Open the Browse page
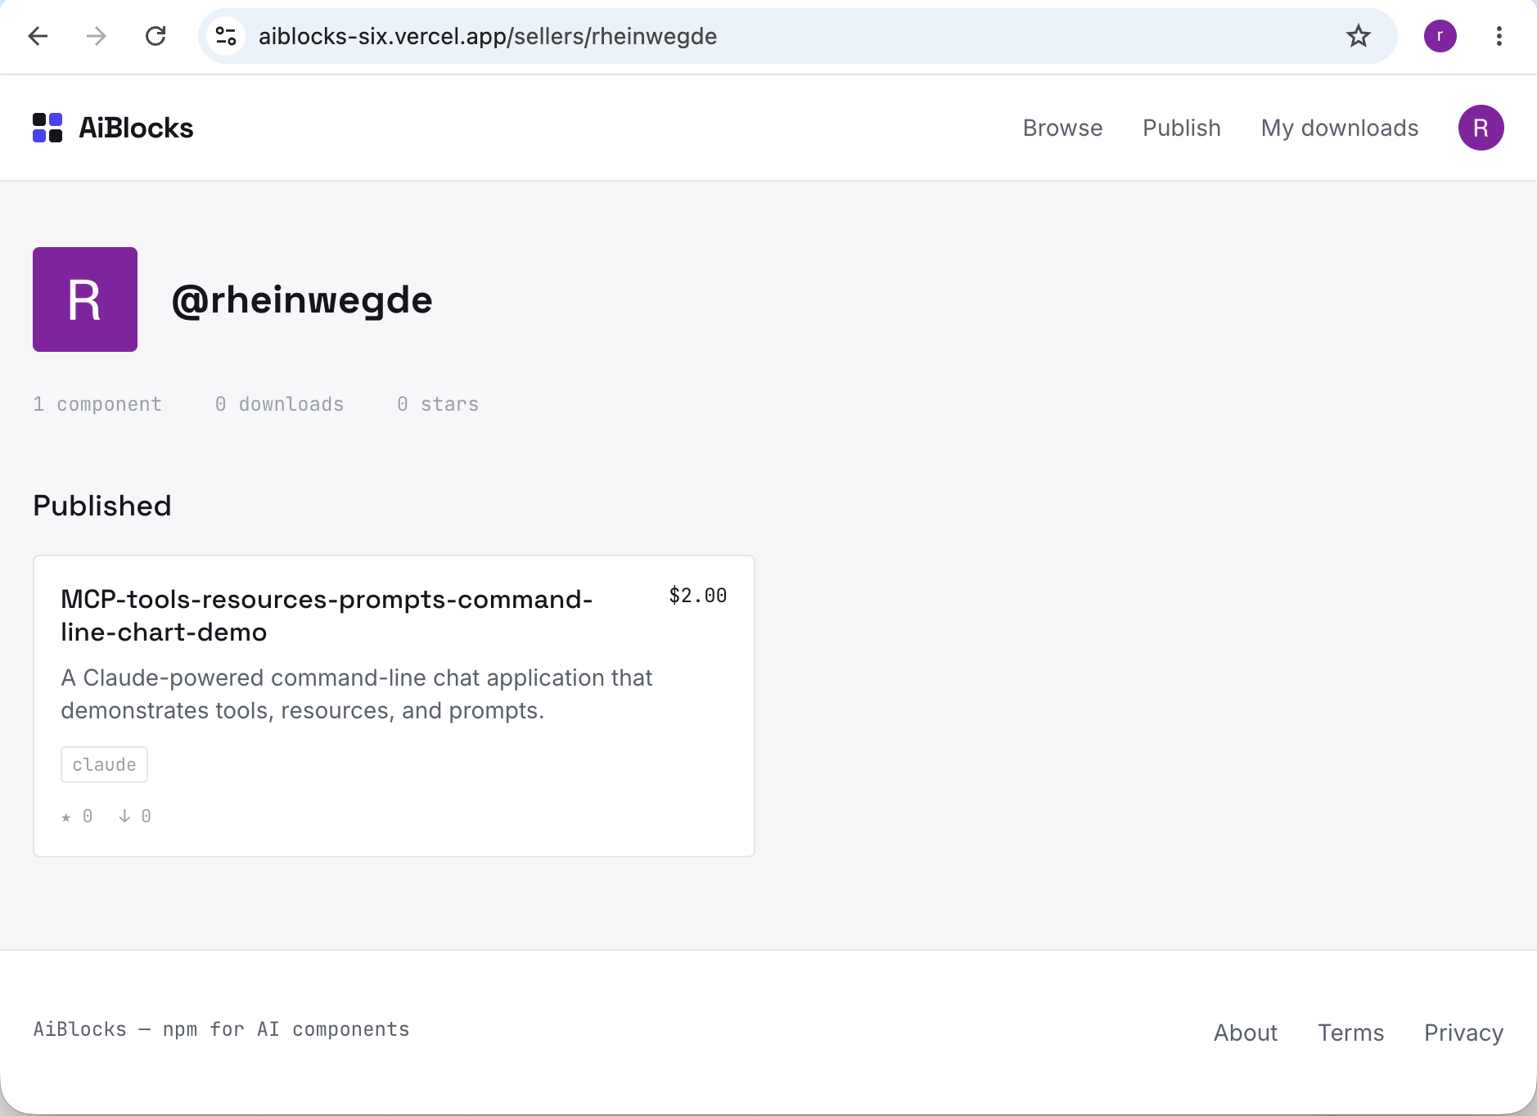This screenshot has height=1116, width=1537. click(1062, 128)
